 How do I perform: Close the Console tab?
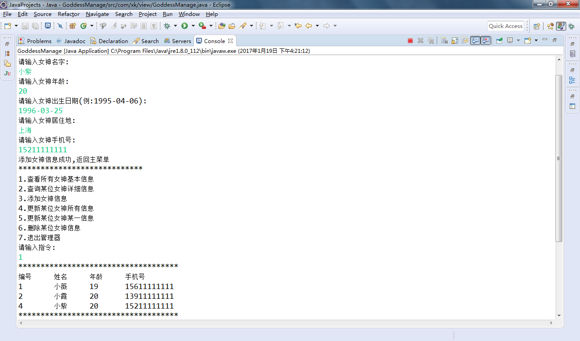230,41
